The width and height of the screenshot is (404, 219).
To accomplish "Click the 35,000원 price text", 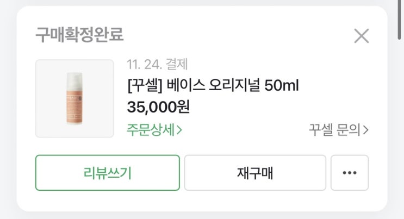I will 158,107.
